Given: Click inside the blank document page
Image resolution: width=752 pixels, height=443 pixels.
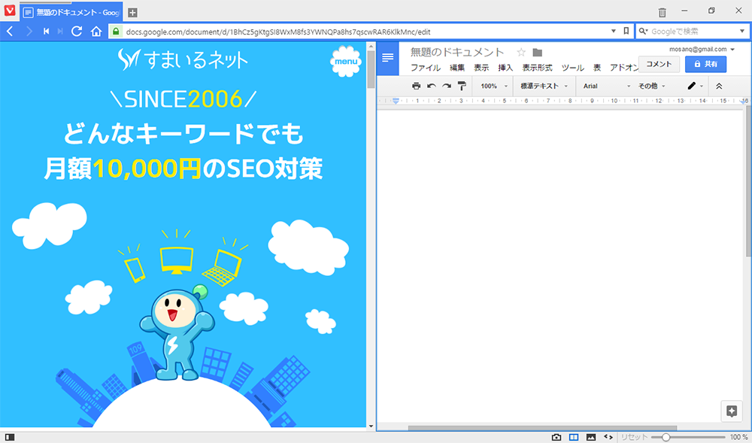Looking at the screenshot, I should 559,268.
